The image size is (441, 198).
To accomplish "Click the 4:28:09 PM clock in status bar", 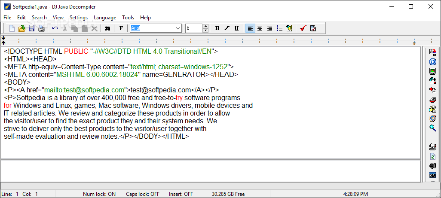I will (355, 194).
